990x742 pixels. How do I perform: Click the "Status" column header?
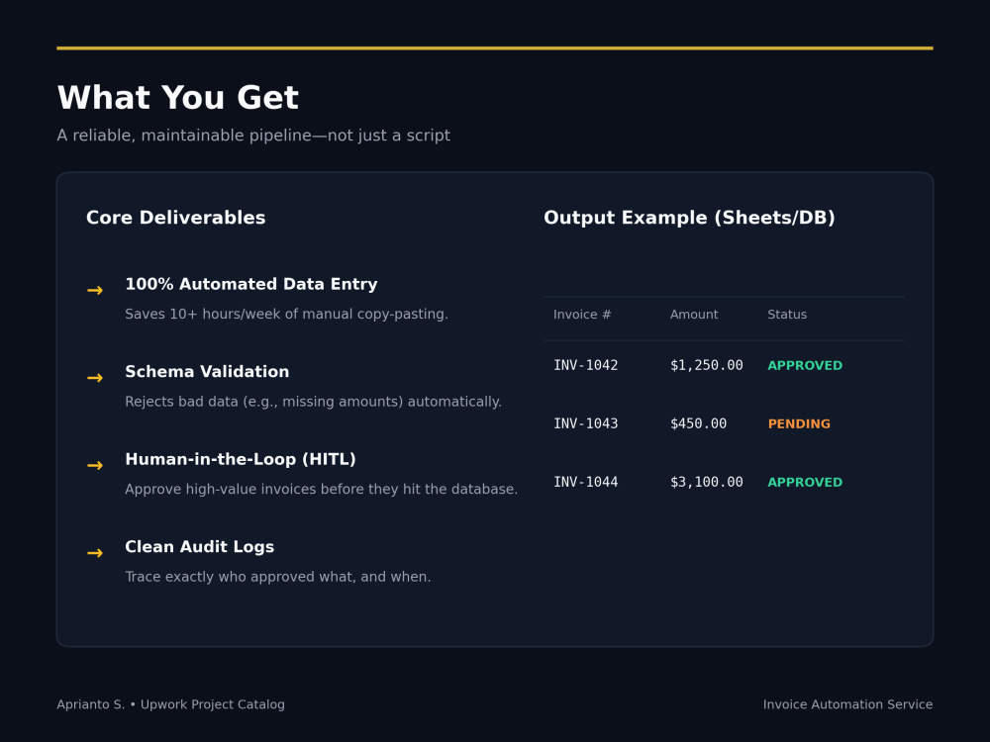(787, 315)
